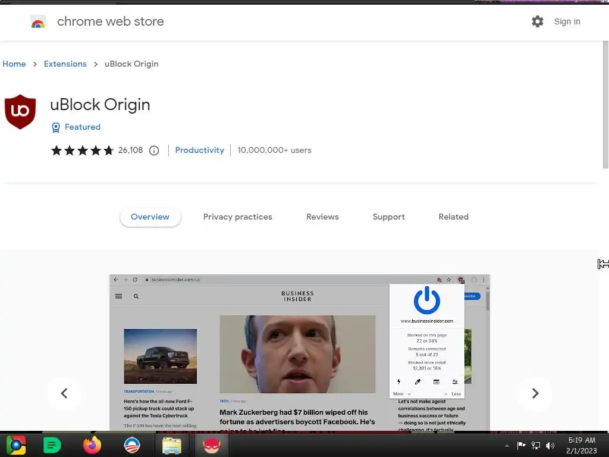Show hidden tray icons arrow
Screen dimensions: 609x457
click(507, 446)
